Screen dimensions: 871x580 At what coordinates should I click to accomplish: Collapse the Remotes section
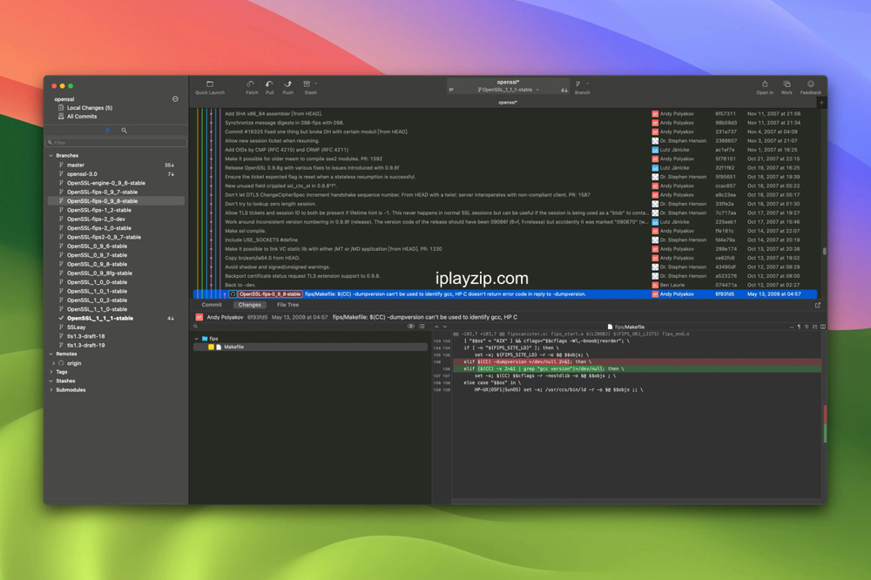pos(51,354)
